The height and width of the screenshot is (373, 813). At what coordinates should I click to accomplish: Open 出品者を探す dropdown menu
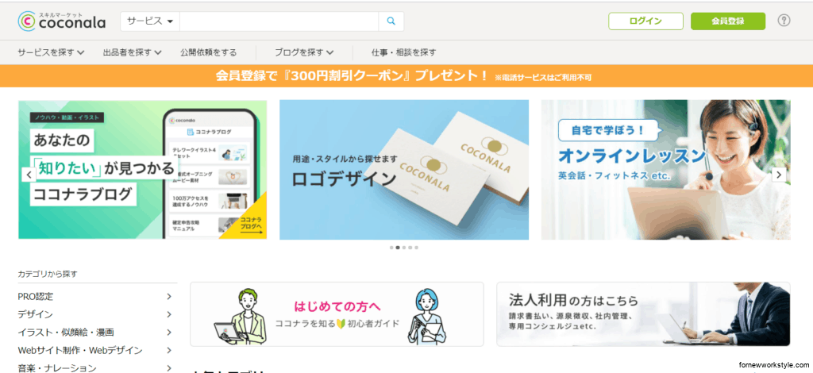[x=133, y=52]
